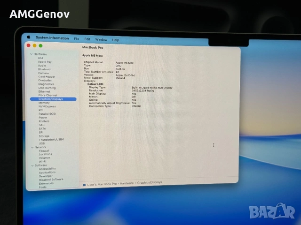Image resolution: width=301 pixels, height=225 pixels.
Task: Select Locations under Network
Action: [x=45, y=154]
